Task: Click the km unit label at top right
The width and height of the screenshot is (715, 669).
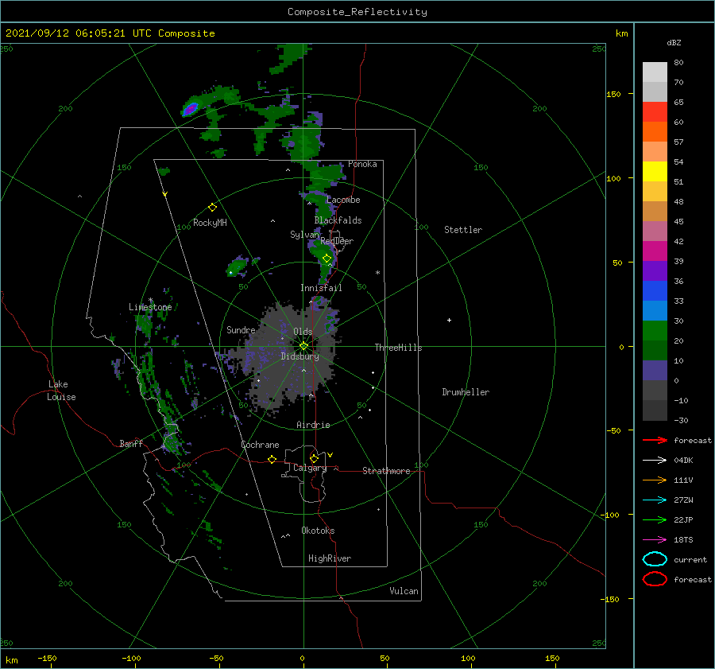Action: pos(621,33)
